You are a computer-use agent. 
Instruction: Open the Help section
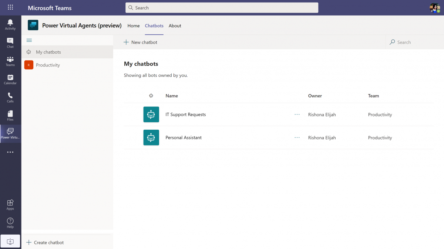point(10,223)
